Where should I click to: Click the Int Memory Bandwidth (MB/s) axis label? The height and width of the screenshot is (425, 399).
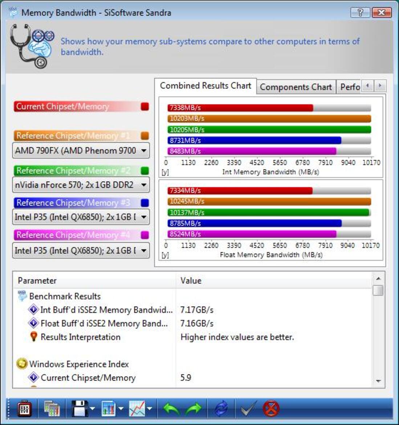[270, 172]
